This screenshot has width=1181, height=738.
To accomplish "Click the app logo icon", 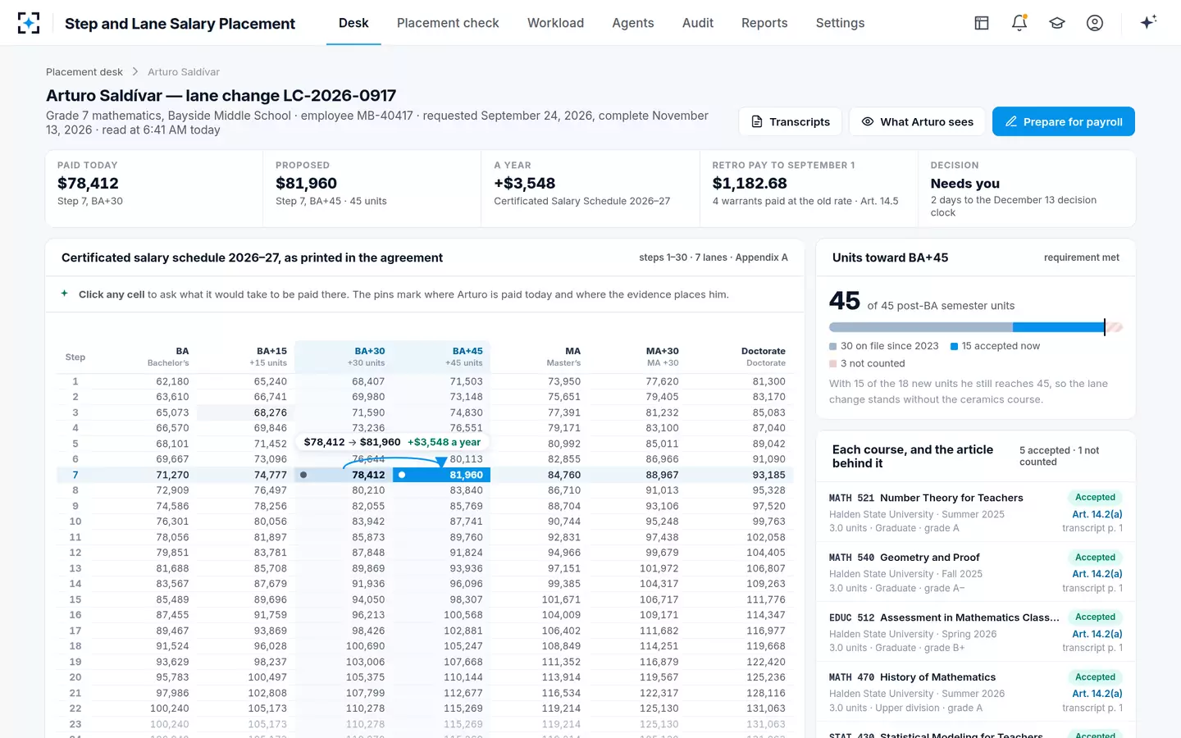I will pyautogui.click(x=29, y=23).
